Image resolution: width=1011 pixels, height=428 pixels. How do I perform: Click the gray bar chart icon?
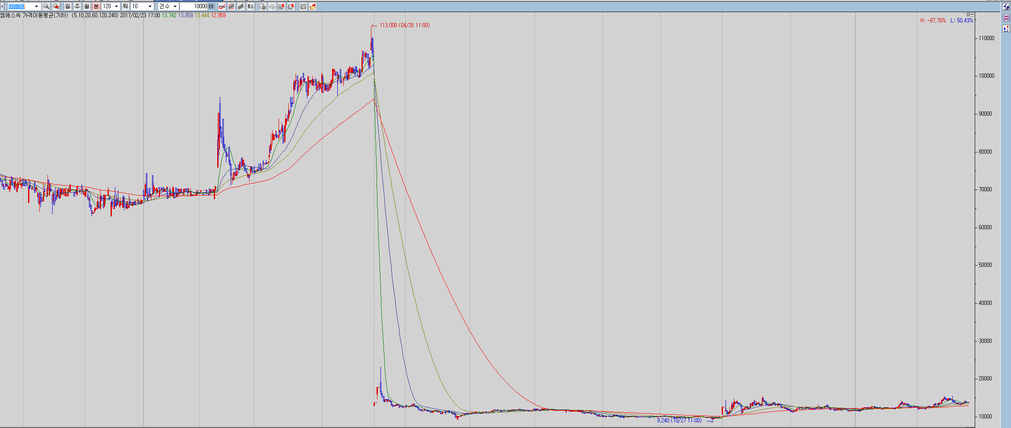click(241, 6)
